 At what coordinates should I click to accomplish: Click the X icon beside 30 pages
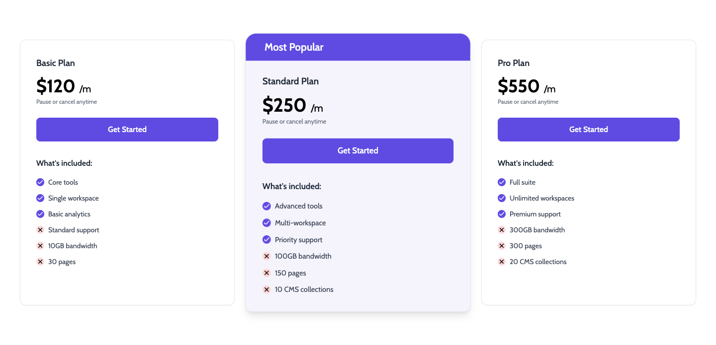(40, 262)
